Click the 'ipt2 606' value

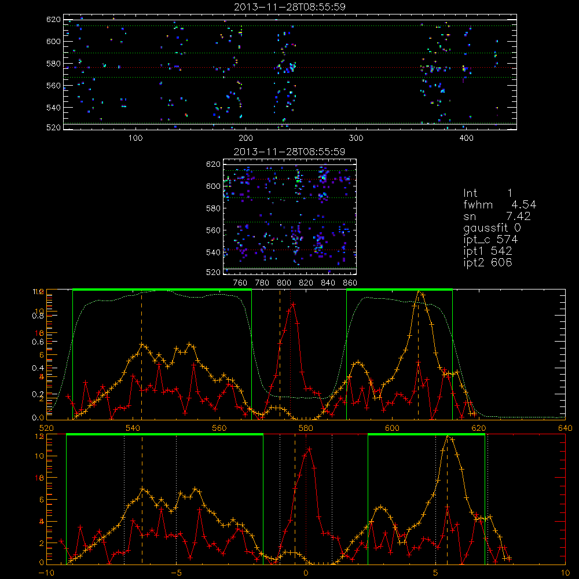488,262
